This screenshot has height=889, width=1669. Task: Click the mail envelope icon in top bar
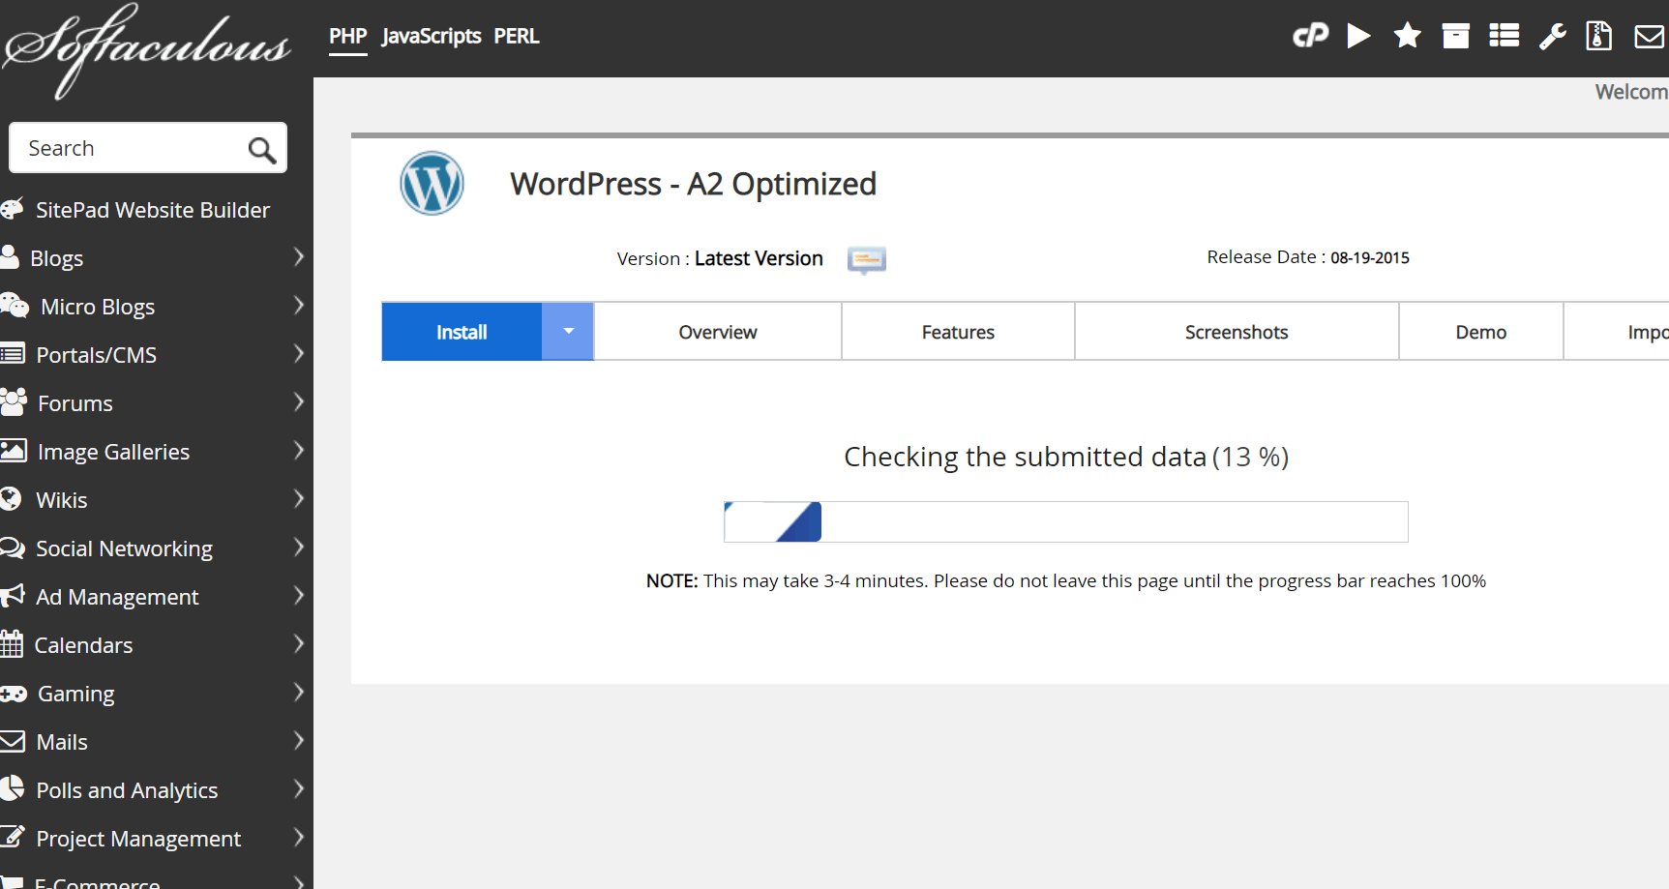pyautogui.click(x=1649, y=36)
